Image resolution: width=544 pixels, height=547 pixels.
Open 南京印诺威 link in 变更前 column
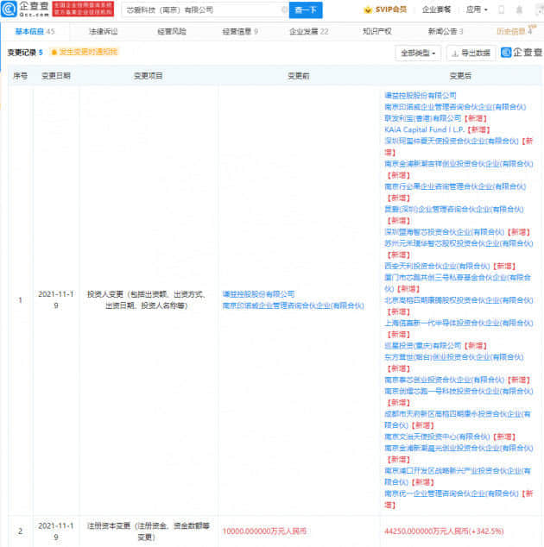[294, 306]
